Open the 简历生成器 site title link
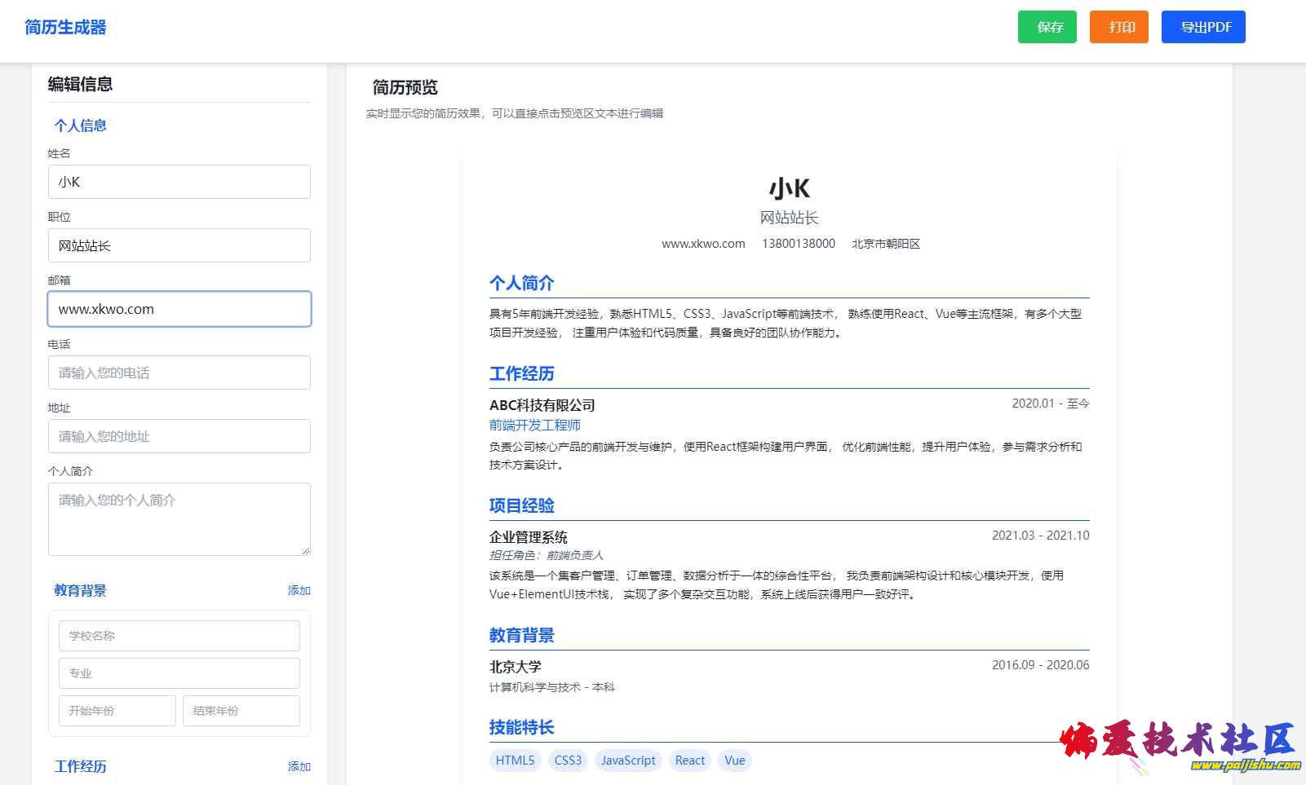The width and height of the screenshot is (1306, 785). pyautogui.click(x=65, y=27)
